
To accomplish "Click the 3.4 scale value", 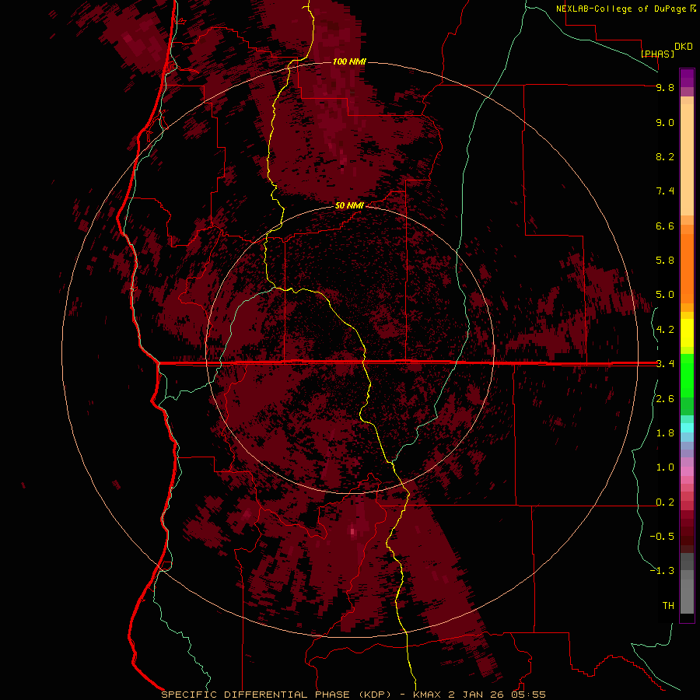I will 665,364.
